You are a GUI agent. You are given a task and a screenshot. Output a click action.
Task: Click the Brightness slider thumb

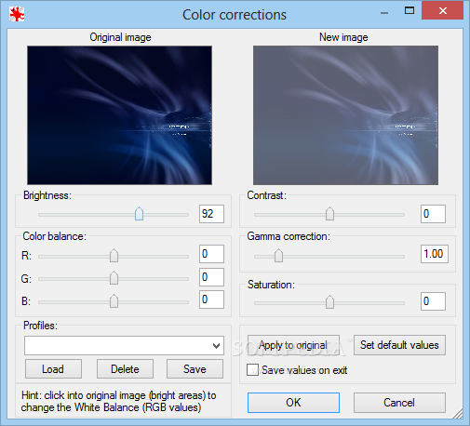coord(139,214)
